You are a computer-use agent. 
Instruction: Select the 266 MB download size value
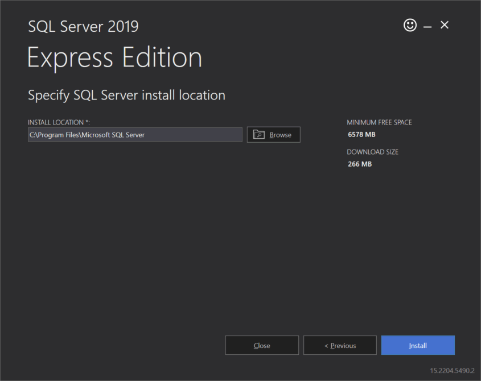360,164
